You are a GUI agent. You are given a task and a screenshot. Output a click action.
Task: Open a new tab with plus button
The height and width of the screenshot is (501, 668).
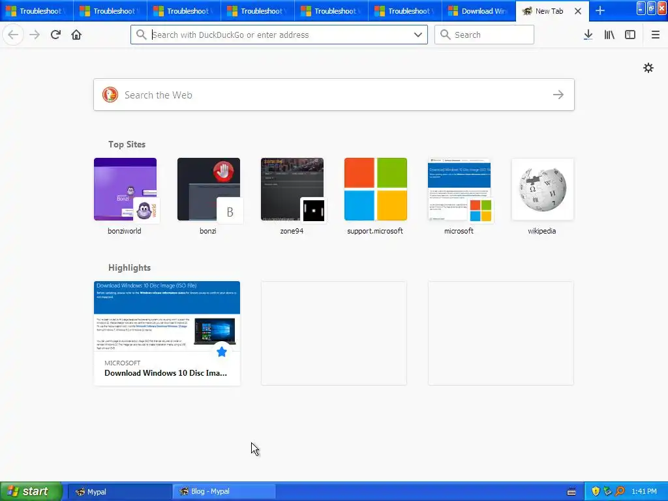click(x=600, y=10)
